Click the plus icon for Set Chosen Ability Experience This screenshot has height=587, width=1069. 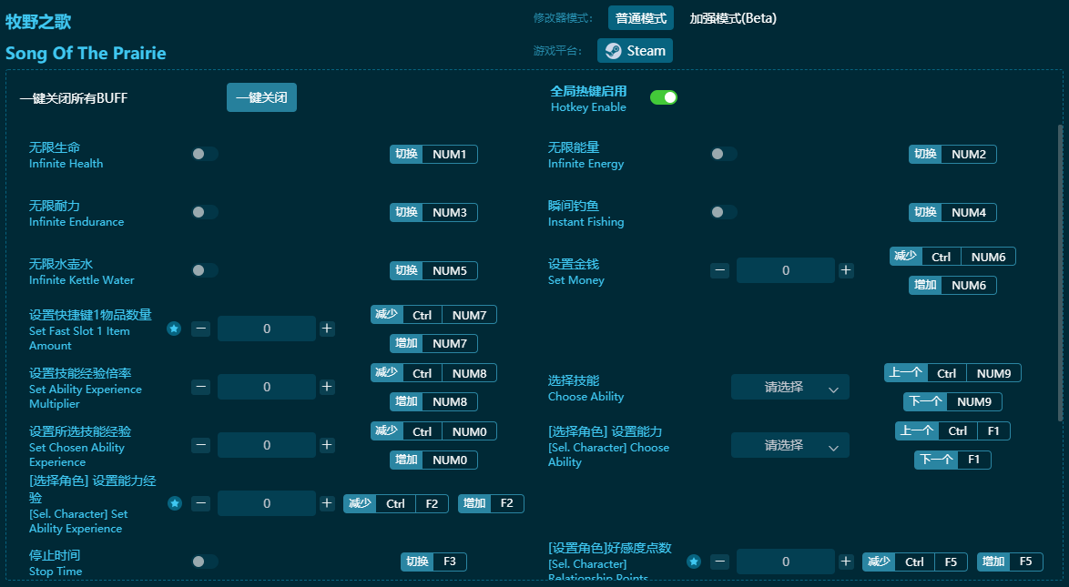click(327, 445)
